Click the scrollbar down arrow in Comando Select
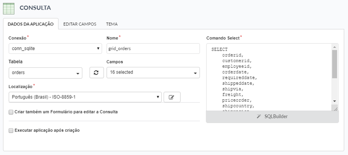 point(335,101)
